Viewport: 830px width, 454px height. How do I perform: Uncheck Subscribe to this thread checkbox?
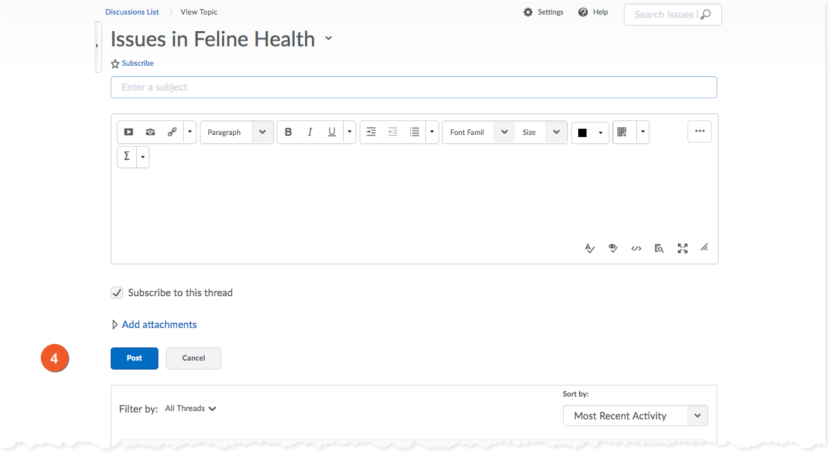tap(117, 293)
